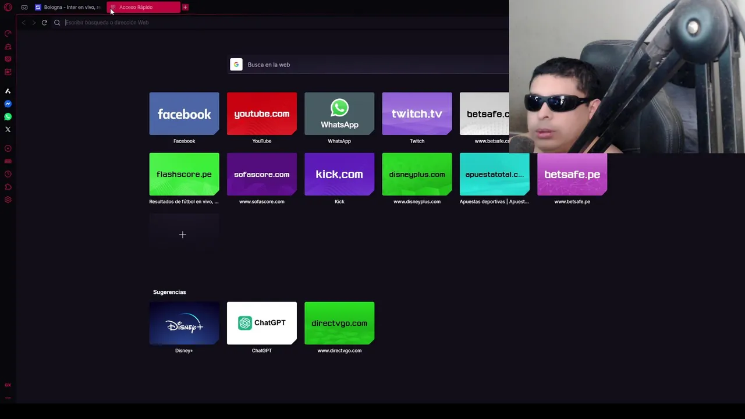Click the 'Busca en la web' search field
The height and width of the screenshot is (419, 745).
tap(369, 65)
